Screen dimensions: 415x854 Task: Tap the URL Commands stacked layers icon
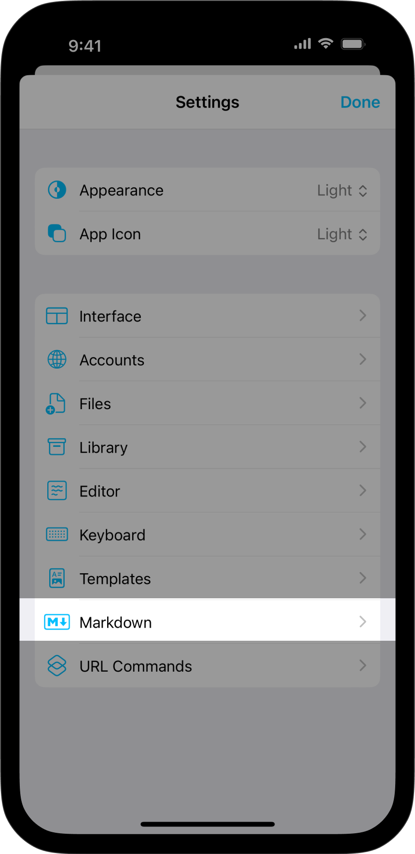pyautogui.click(x=57, y=666)
